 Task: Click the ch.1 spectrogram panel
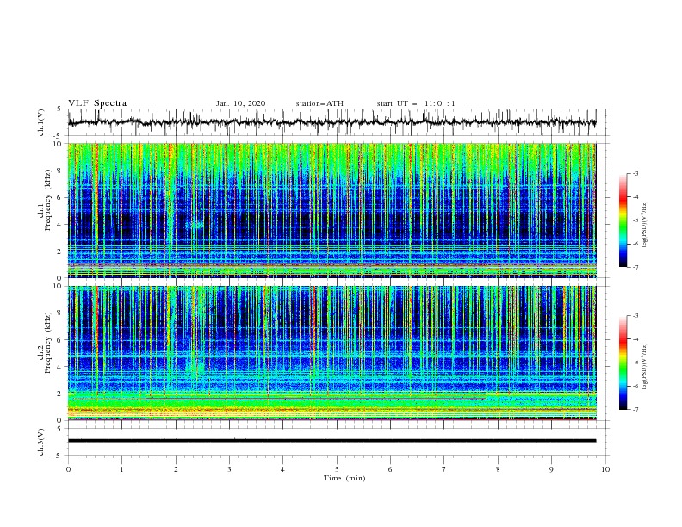click(332, 210)
